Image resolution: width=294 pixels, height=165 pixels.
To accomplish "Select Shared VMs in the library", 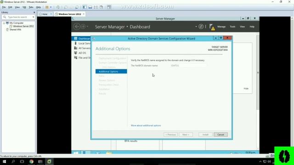I will point(15,29).
